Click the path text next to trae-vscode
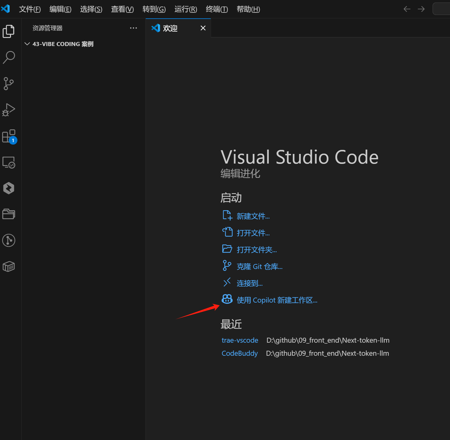 click(x=328, y=340)
